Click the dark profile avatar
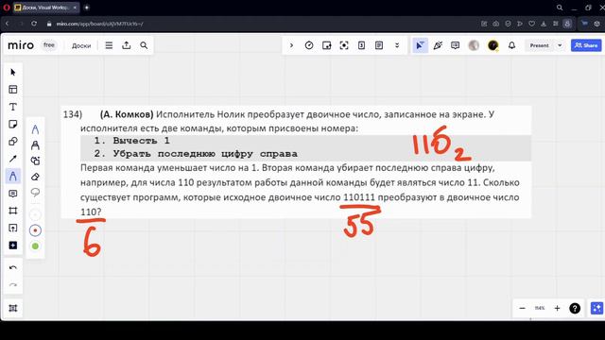This screenshot has height=340, width=605. pyautogui.click(x=493, y=45)
